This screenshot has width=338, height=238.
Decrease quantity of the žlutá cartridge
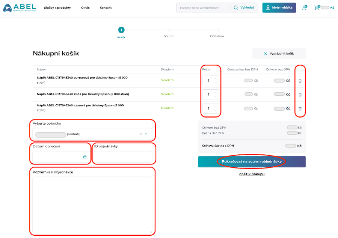click(x=216, y=96)
